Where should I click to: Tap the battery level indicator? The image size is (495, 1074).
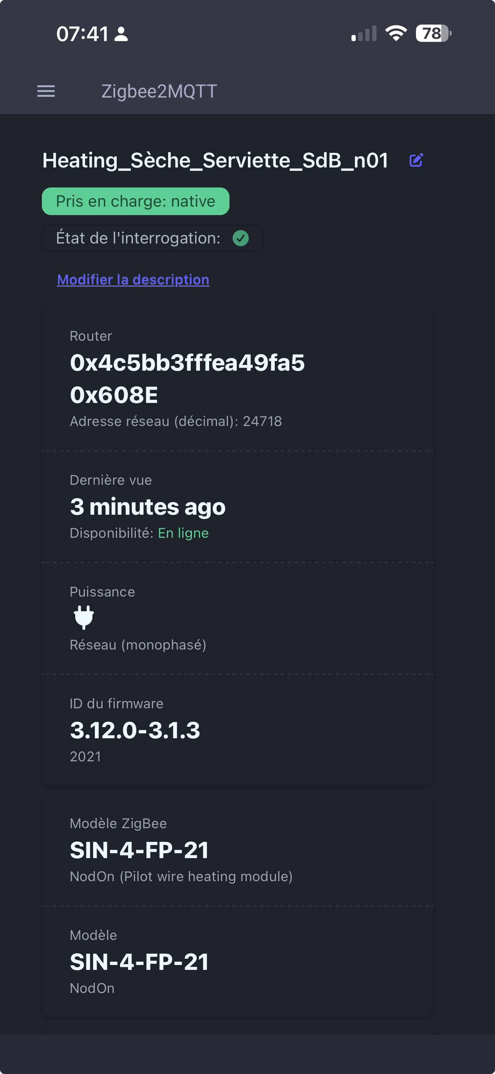click(433, 33)
